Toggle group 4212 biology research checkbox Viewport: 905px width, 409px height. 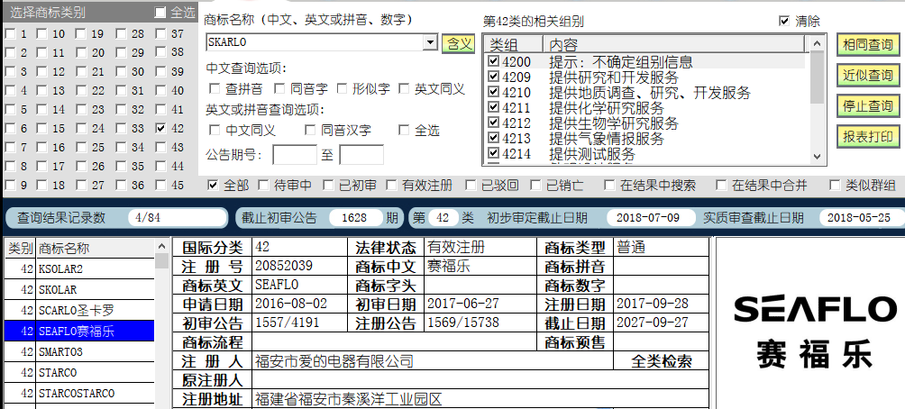tap(493, 123)
